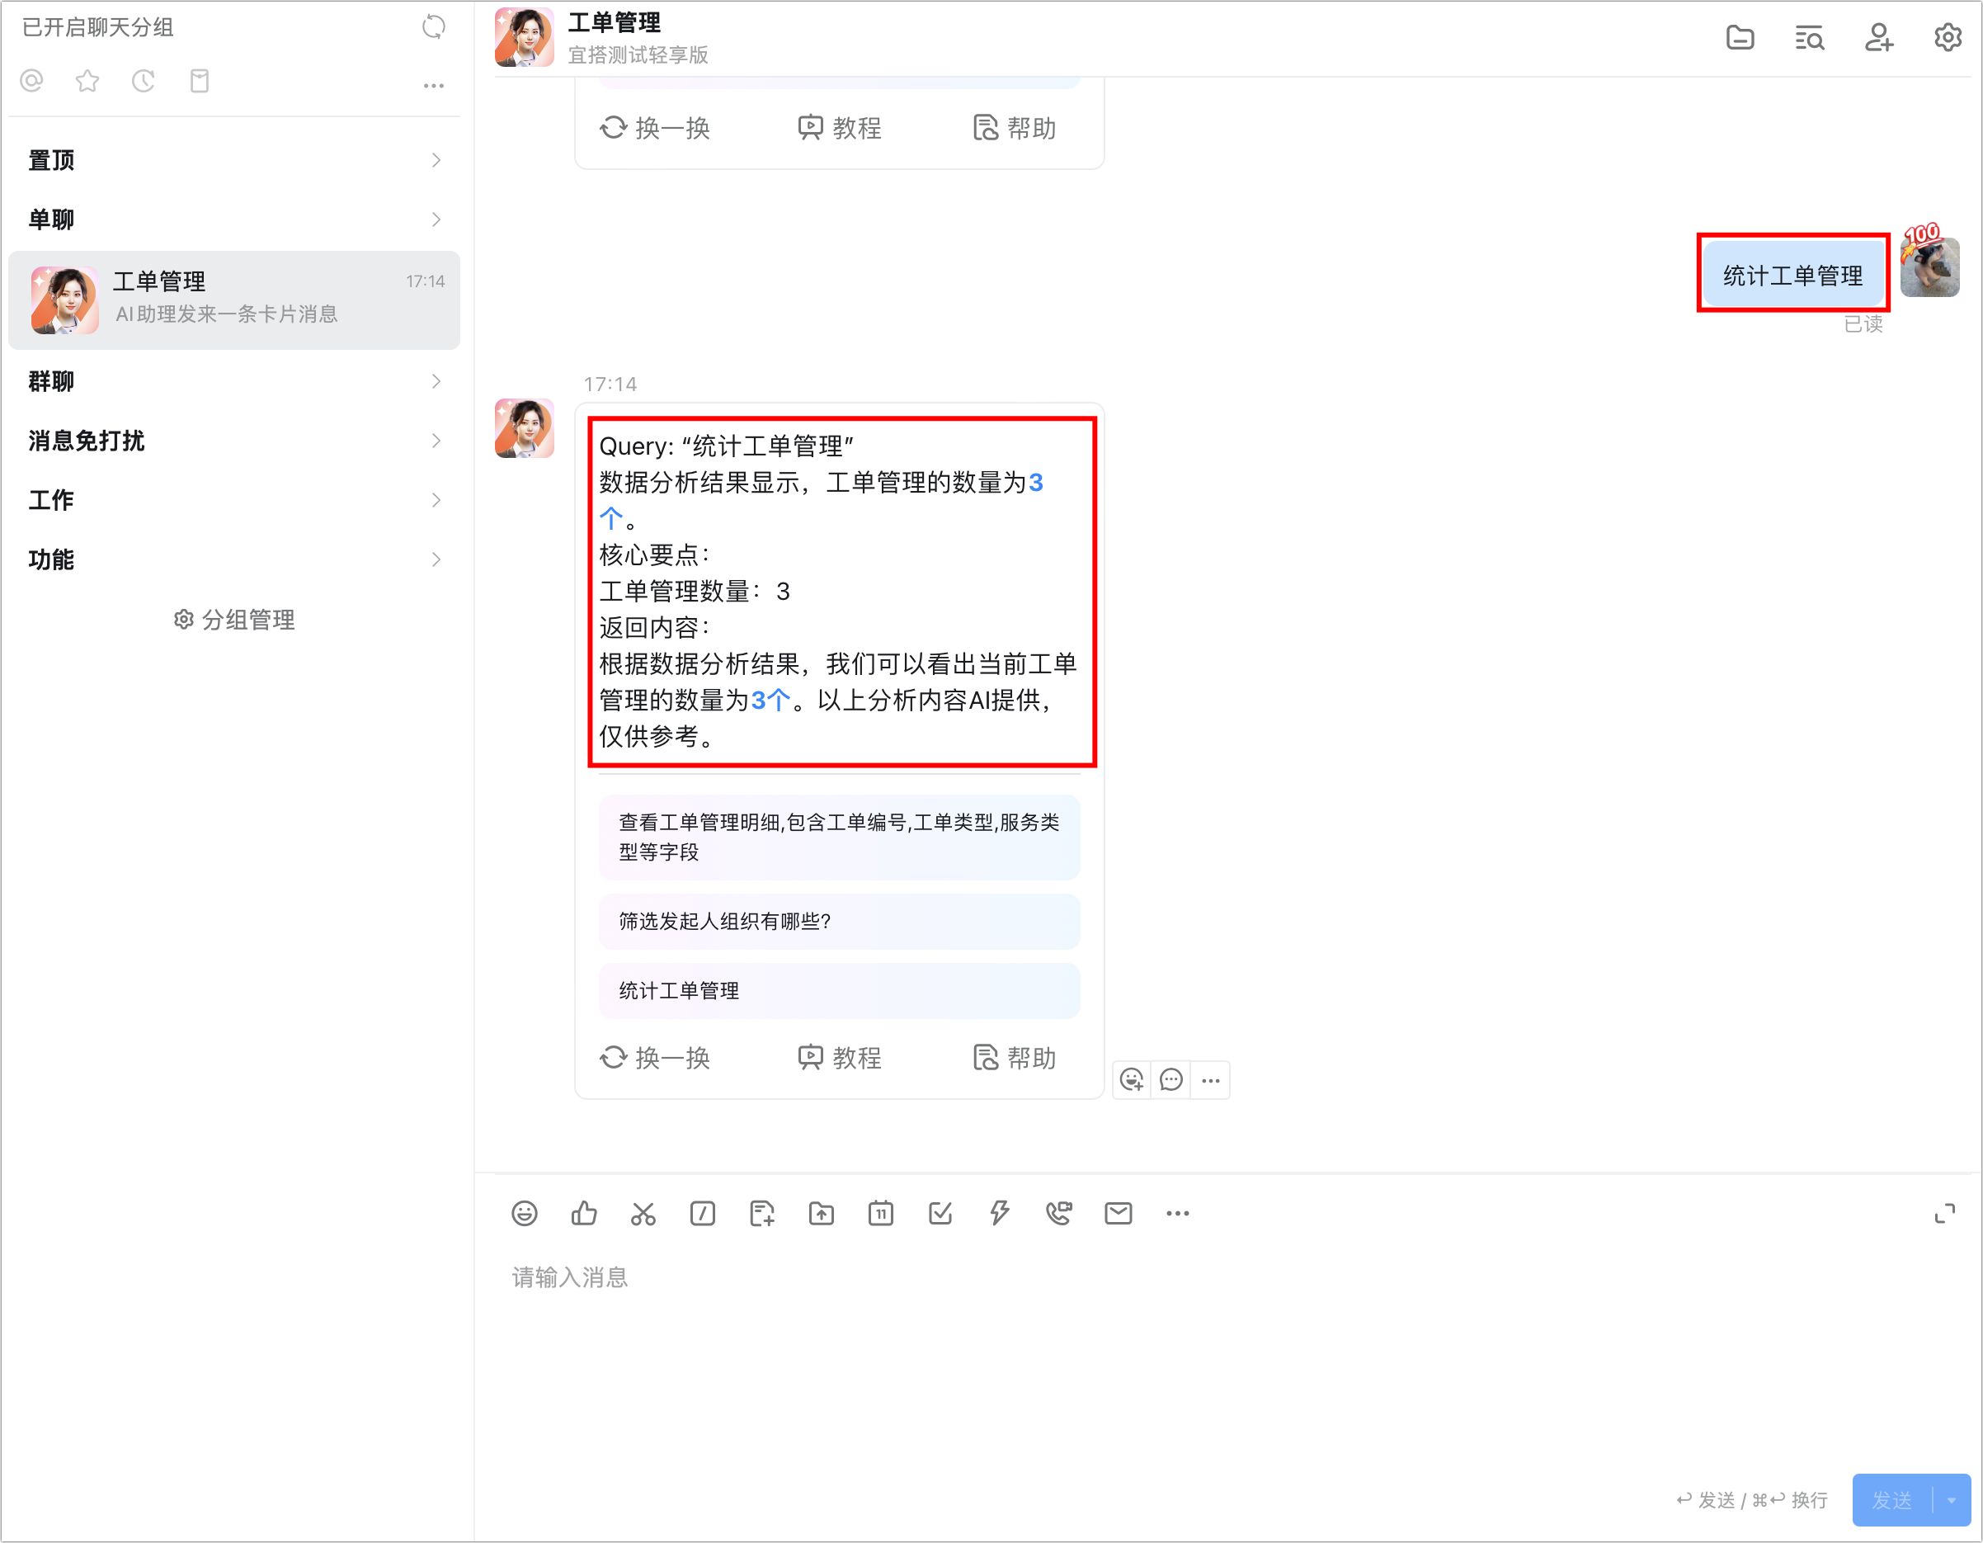Start a call with phone icon
The width and height of the screenshot is (1983, 1543).
click(1058, 1213)
